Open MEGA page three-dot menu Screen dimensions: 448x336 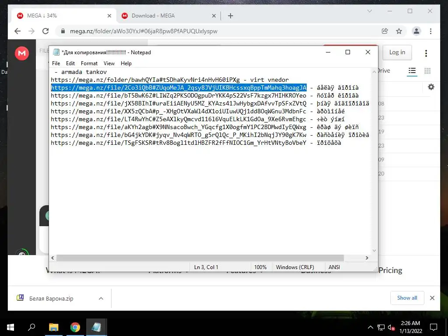coord(426,53)
